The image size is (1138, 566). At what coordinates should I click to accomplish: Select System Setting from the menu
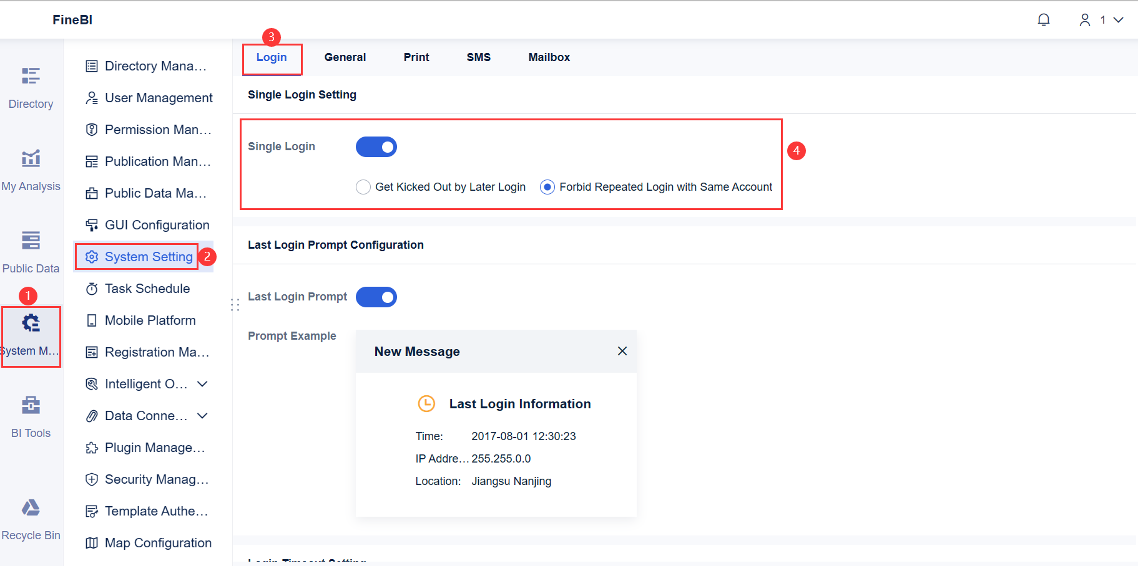pyautogui.click(x=149, y=256)
